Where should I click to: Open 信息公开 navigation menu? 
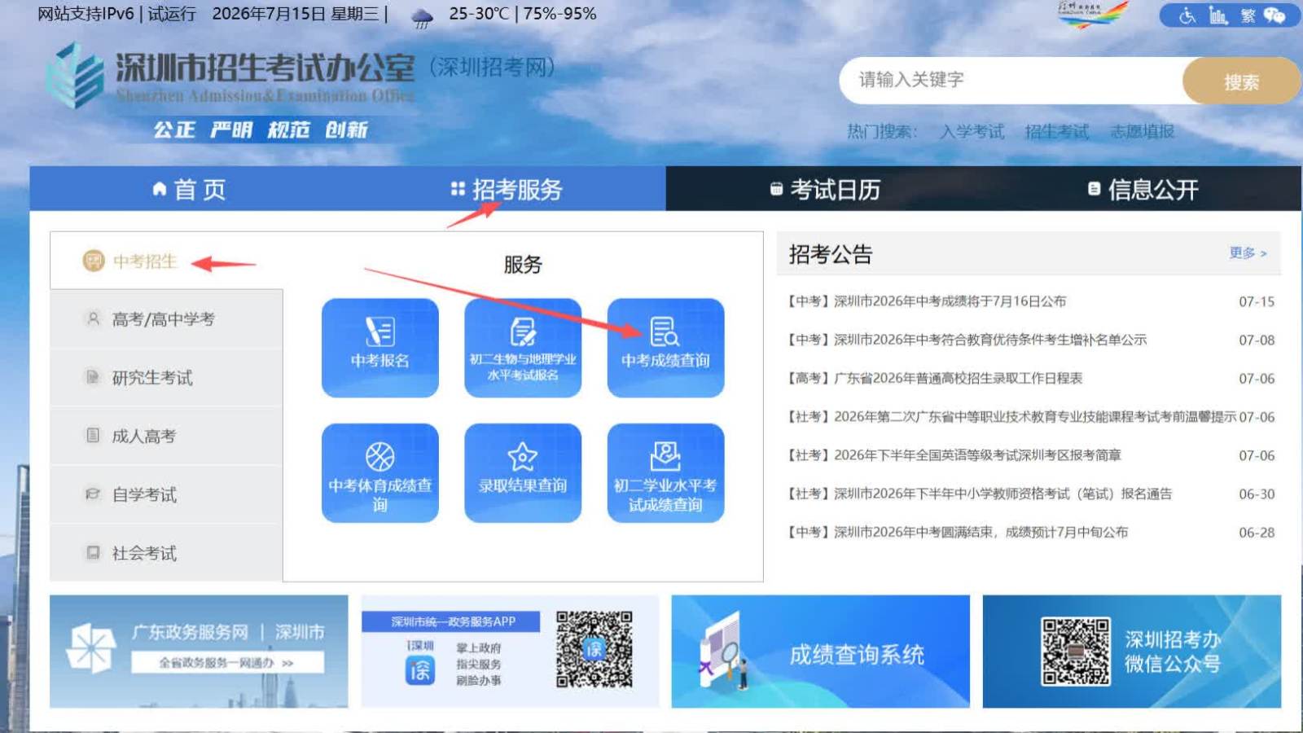(1143, 189)
